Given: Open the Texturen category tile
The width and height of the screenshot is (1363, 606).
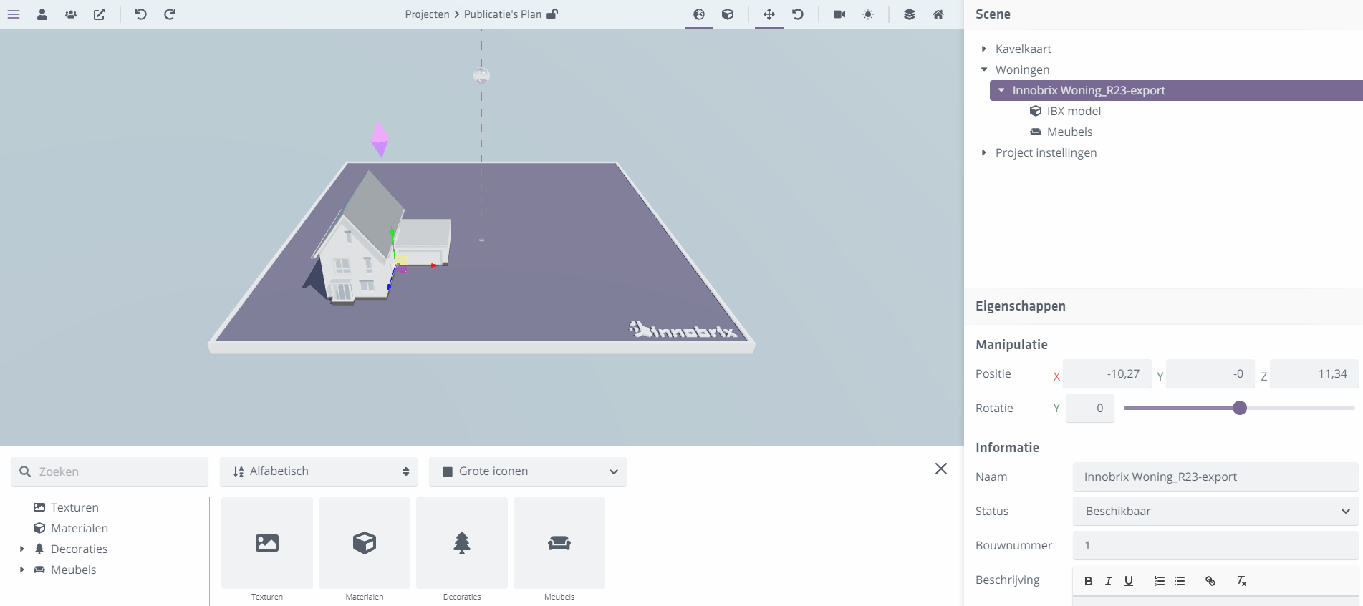Looking at the screenshot, I should tap(267, 543).
